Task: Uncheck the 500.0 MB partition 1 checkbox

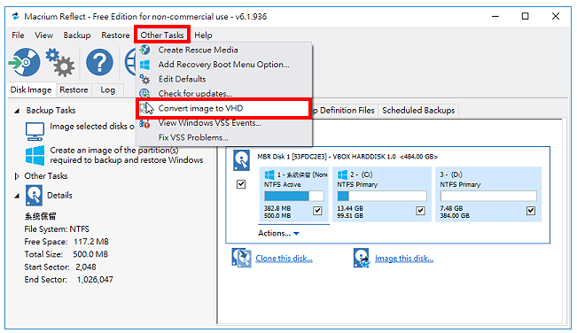Action: 317,211
